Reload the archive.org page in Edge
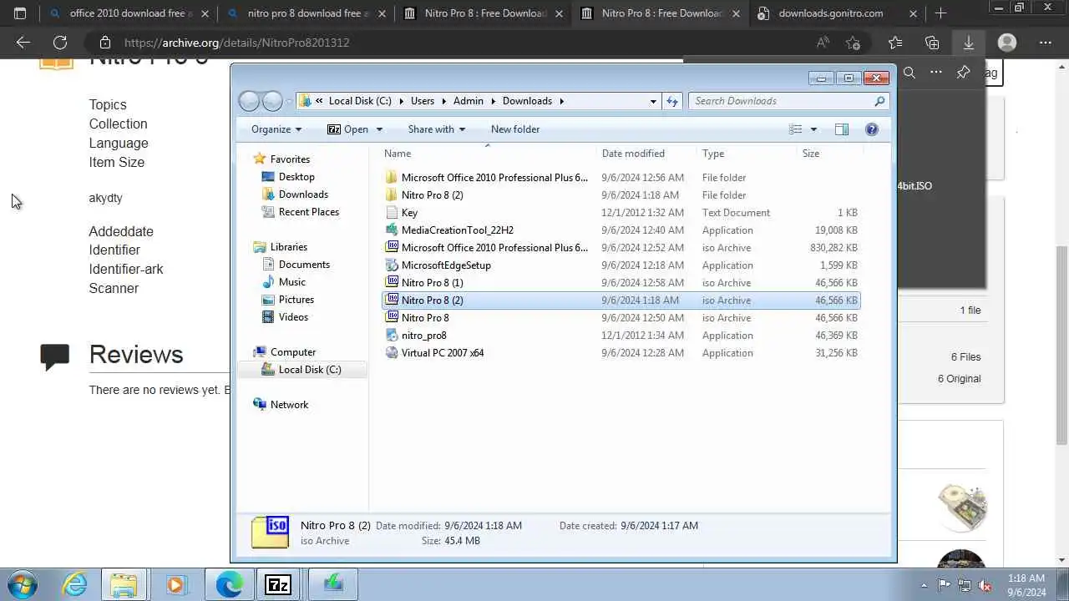The width and height of the screenshot is (1069, 601). click(x=60, y=43)
